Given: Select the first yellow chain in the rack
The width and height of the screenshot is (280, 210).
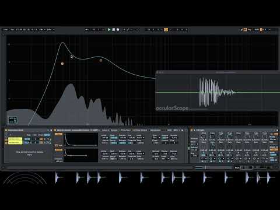Looking at the screenshot, I should point(15,139).
